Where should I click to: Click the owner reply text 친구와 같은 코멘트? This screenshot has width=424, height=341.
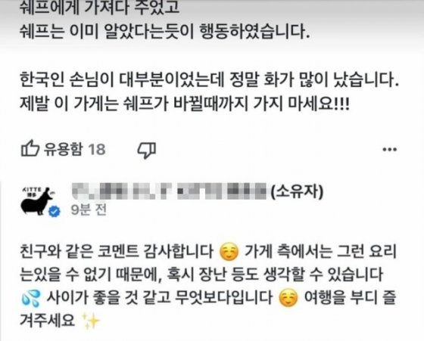(x=117, y=252)
